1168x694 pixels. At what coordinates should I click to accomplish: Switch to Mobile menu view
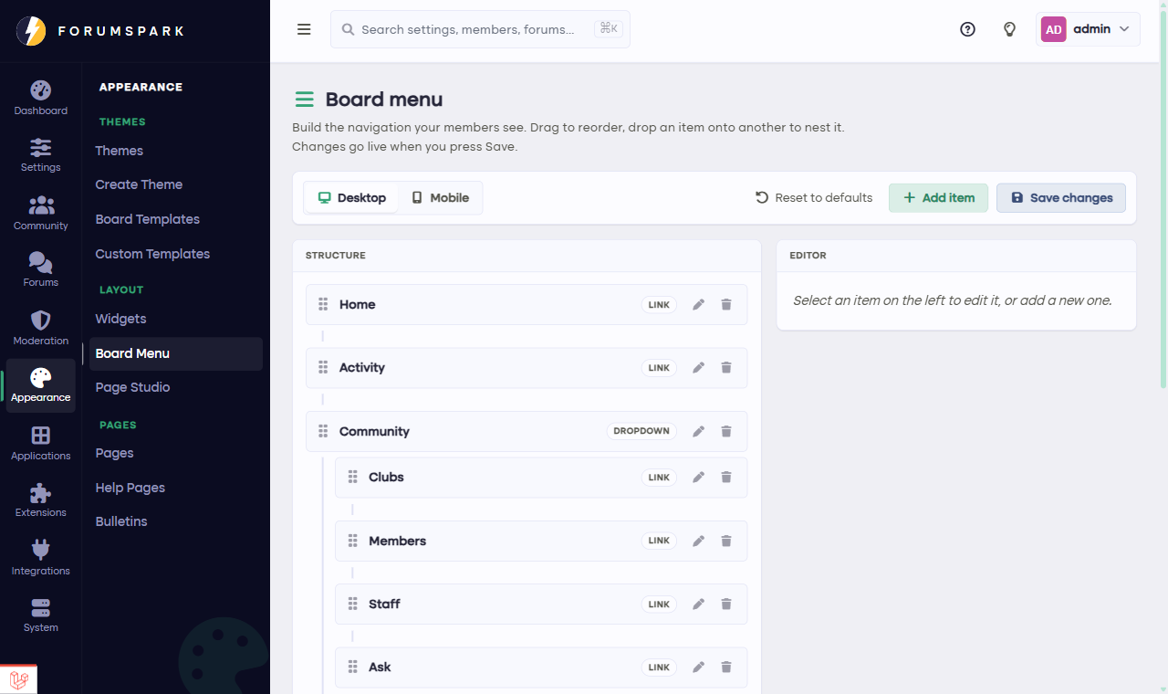coord(440,198)
